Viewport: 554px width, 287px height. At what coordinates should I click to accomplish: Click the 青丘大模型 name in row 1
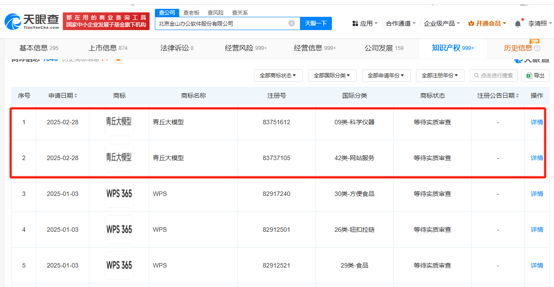coord(168,122)
